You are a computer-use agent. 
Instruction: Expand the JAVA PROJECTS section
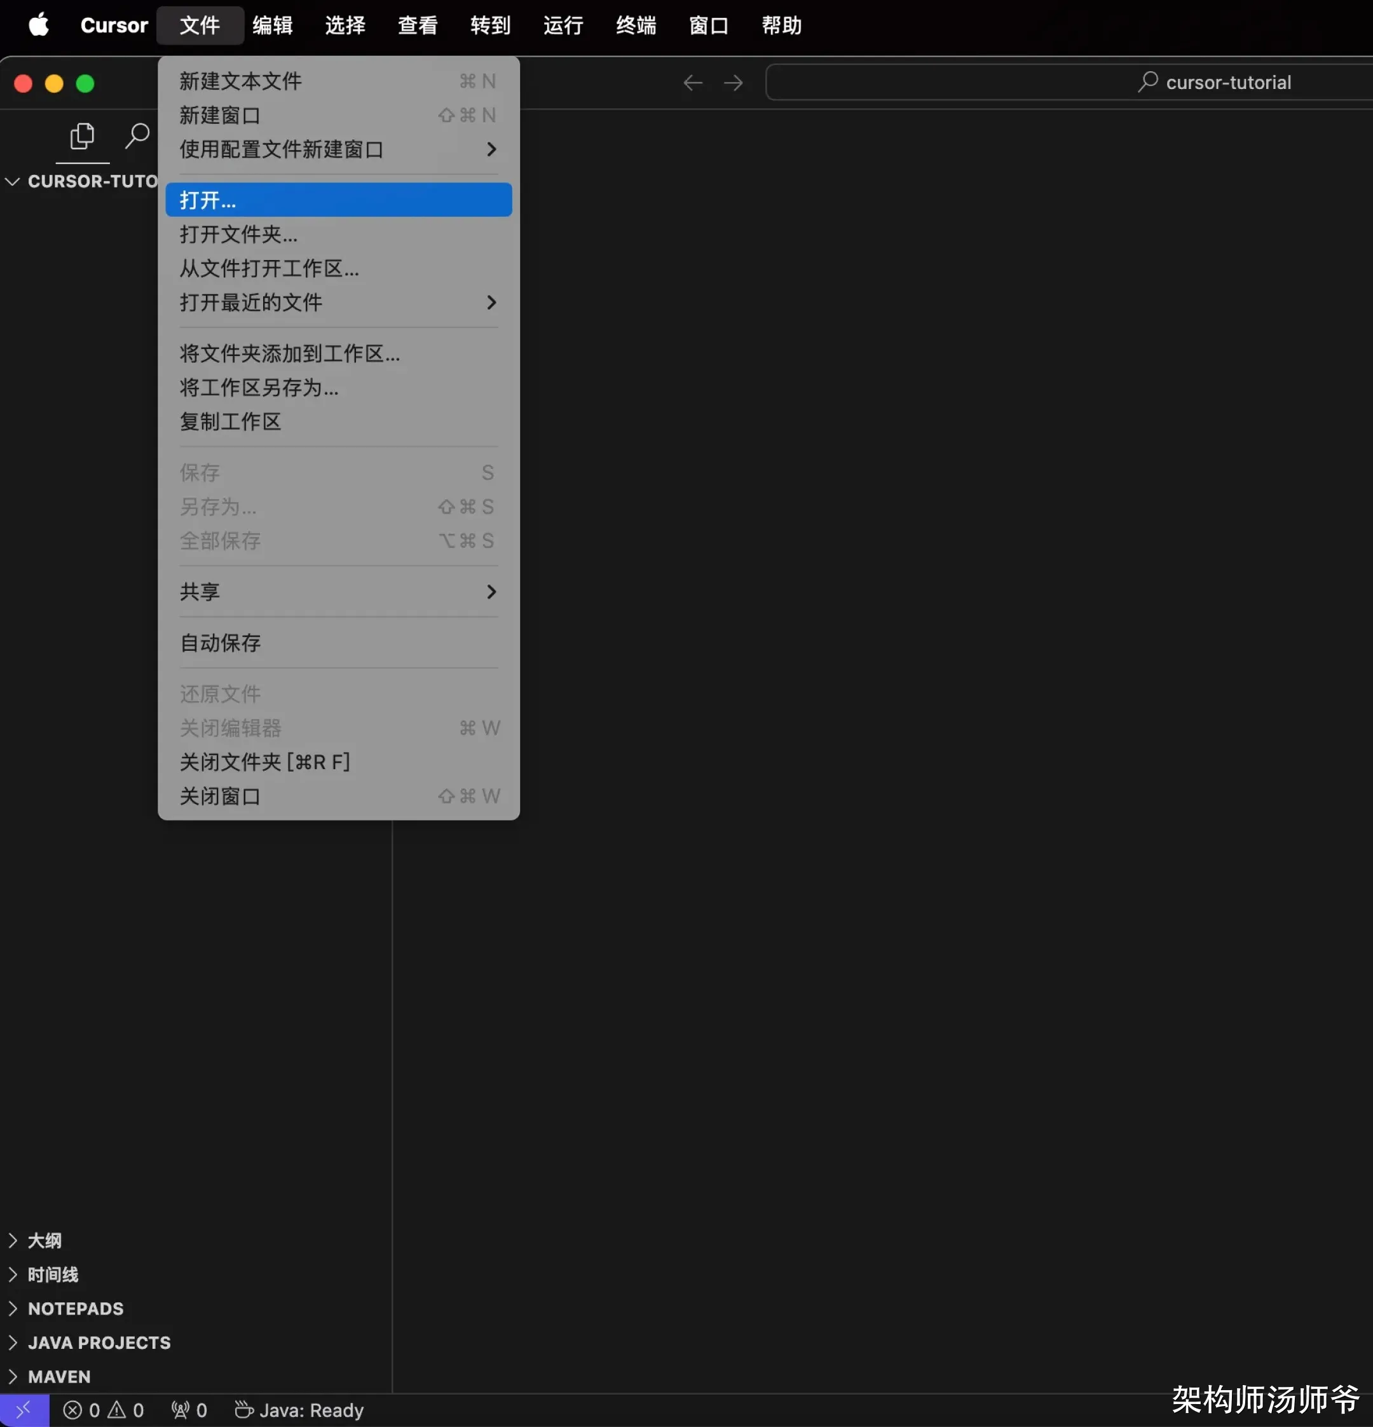pos(99,1342)
